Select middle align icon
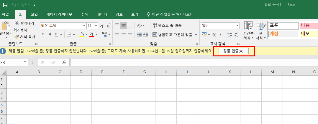318x124 pixels. pyautogui.click(x=124, y=26)
